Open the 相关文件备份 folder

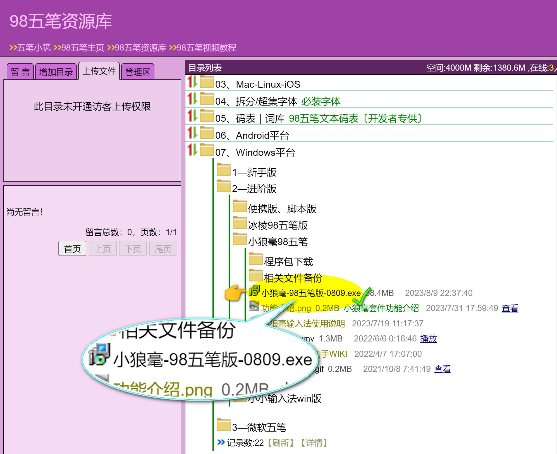point(293,278)
